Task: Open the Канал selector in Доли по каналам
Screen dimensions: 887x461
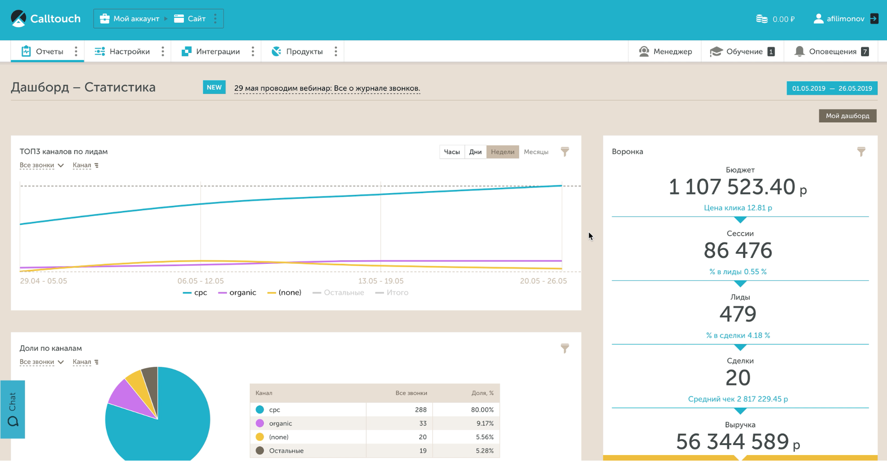Action: (x=85, y=362)
